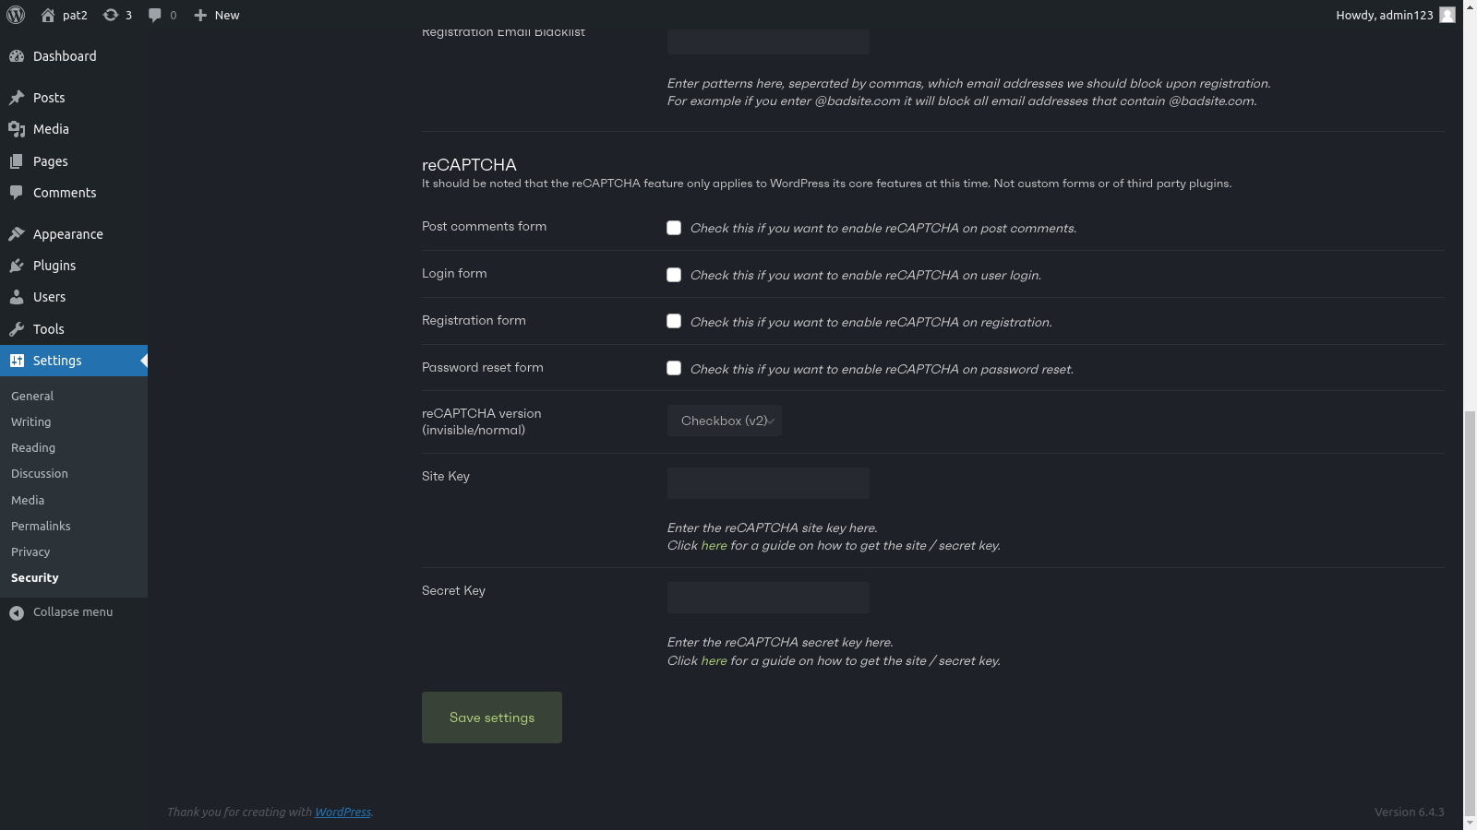The height and width of the screenshot is (830, 1477).
Task: Open the reCAPTCHA version dropdown
Action: [x=725, y=421]
